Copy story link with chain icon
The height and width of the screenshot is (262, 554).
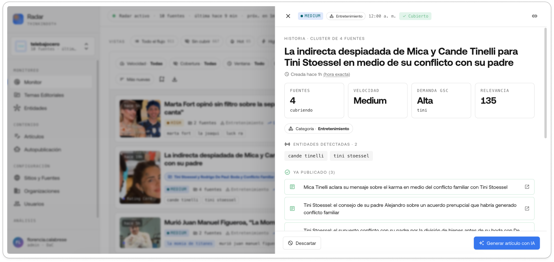click(534, 16)
